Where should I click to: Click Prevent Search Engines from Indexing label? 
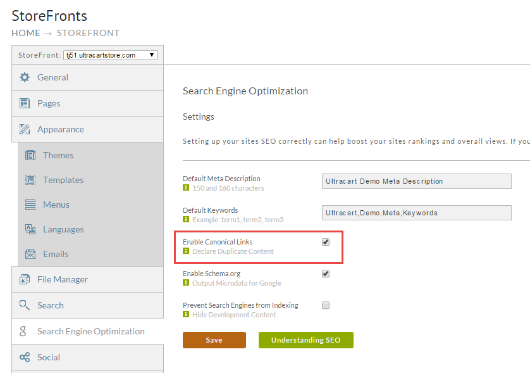[241, 305]
